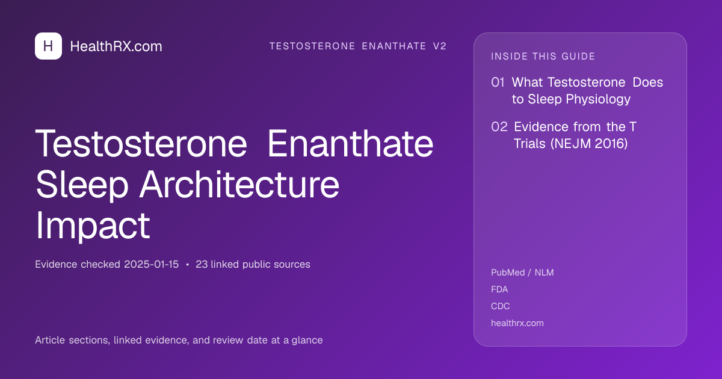This screenshot has width=722, height=379.
Task: Open section 02 'Evidence from the T Trials'
Action: coord(564,135)
